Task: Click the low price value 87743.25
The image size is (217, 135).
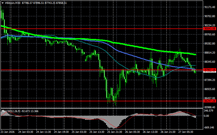Action: tap(50, 3)
